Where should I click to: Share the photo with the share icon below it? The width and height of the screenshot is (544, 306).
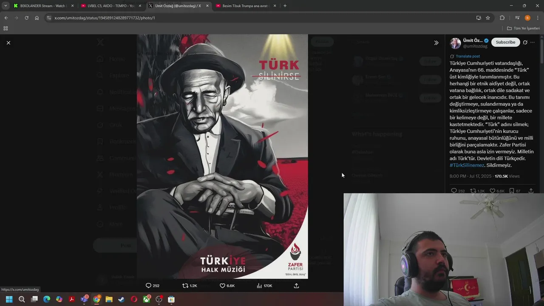296,286
